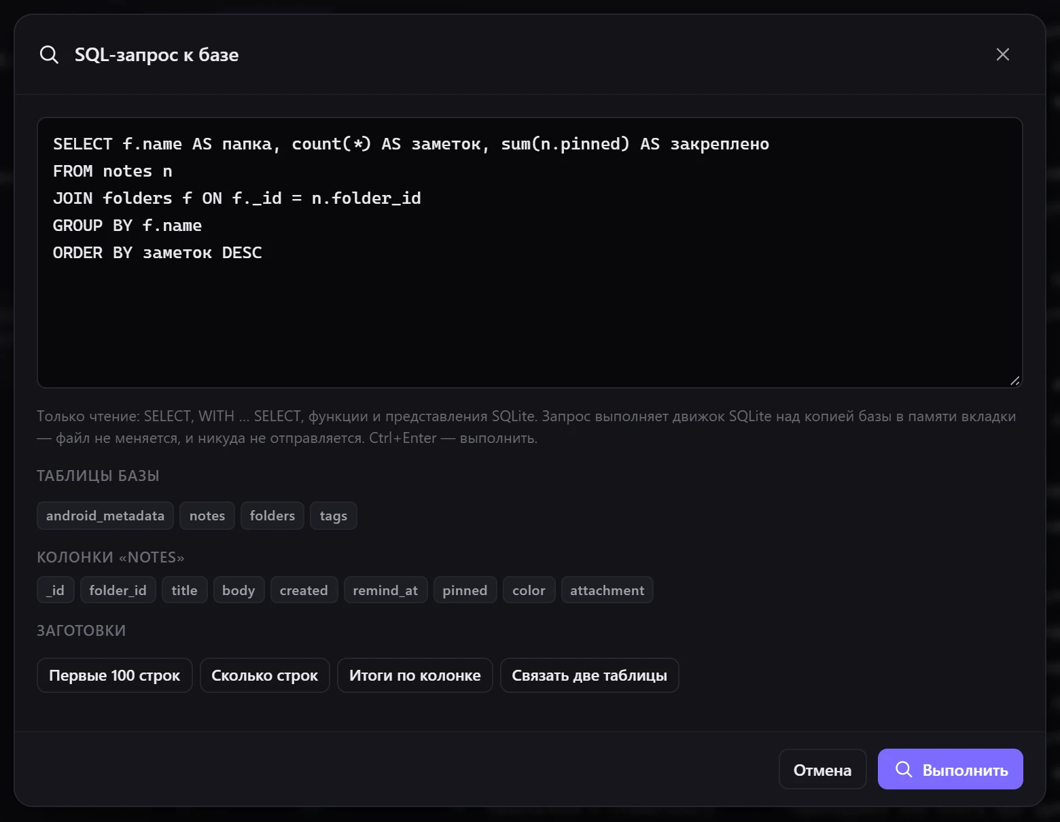Click the GROUP BY f.name line

(x=128, y=226)
